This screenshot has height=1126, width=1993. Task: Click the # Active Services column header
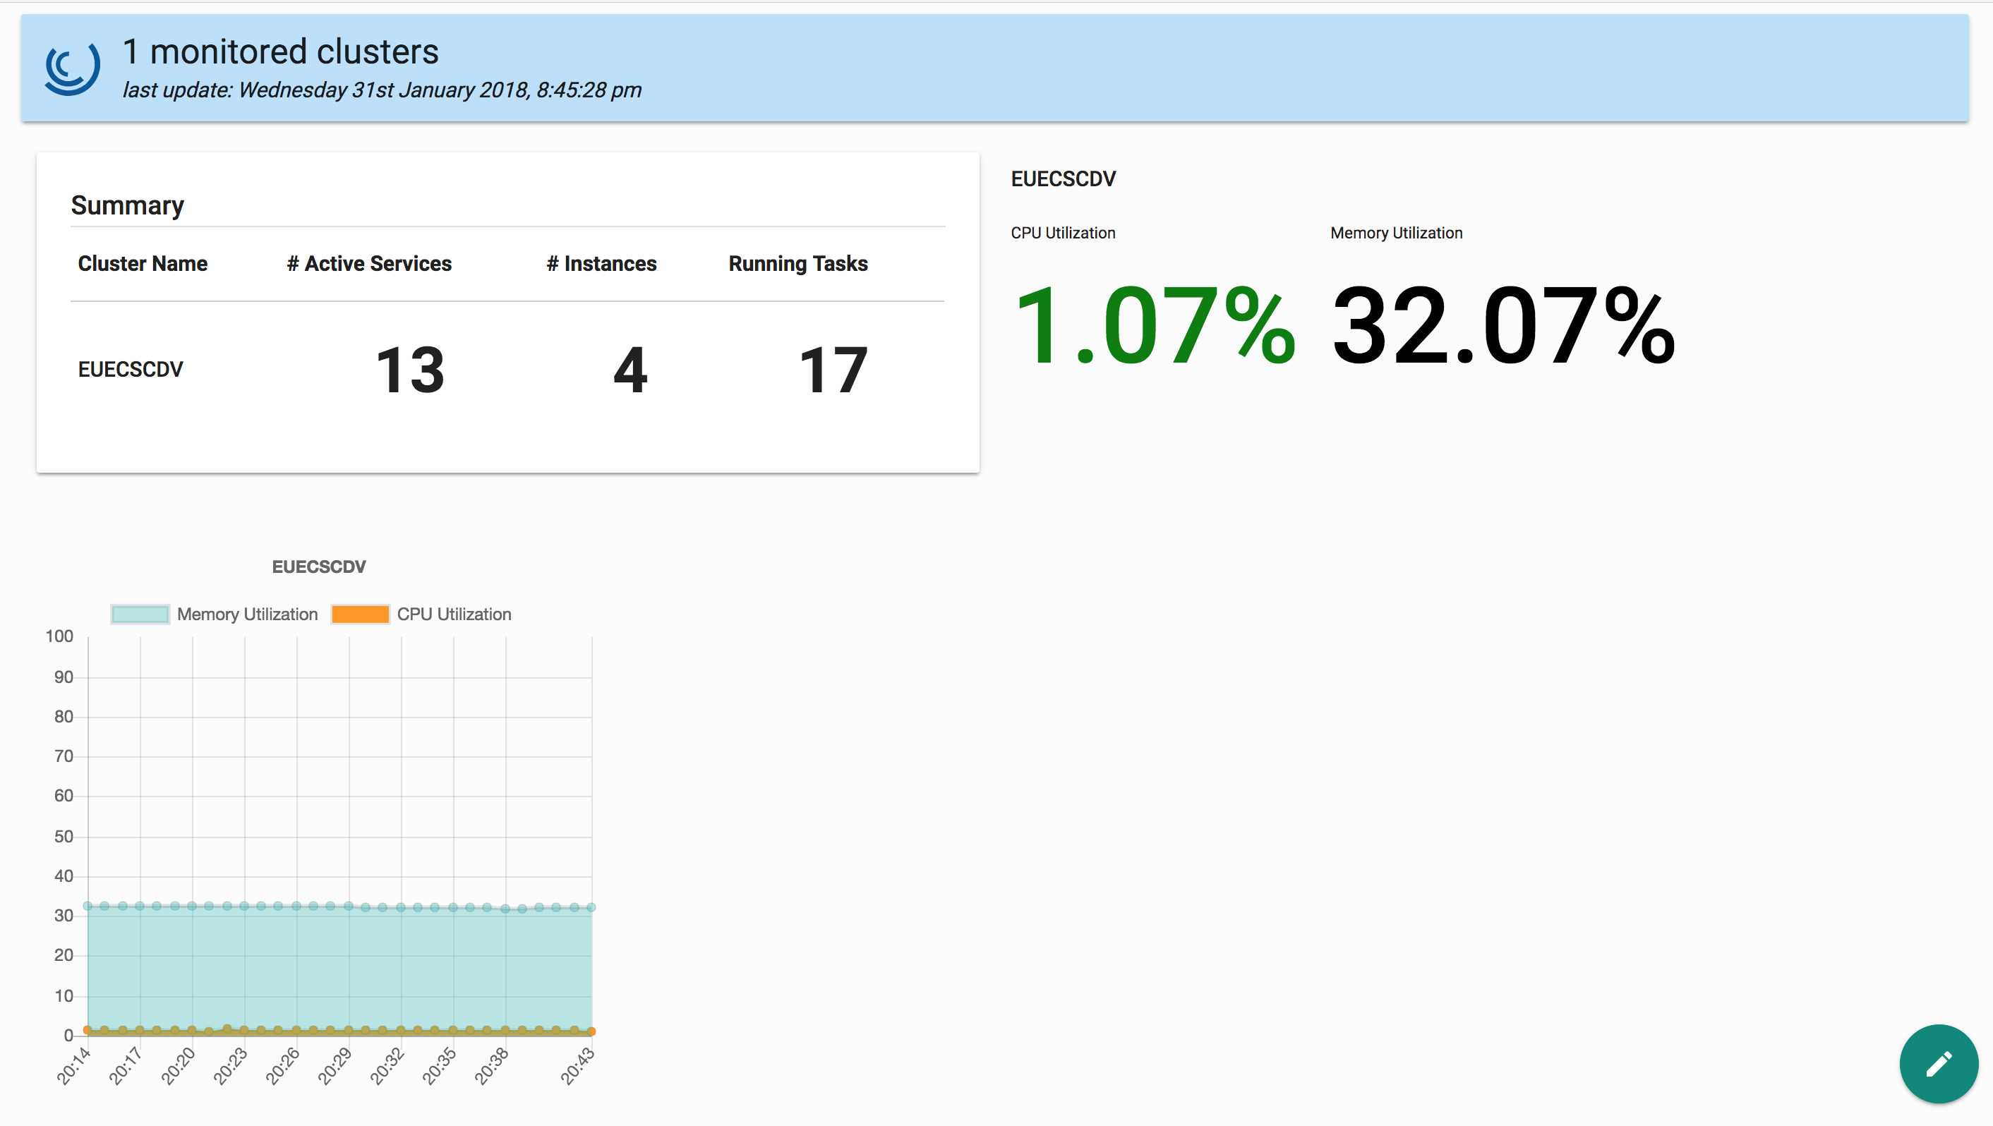click(x=369, y=264)
